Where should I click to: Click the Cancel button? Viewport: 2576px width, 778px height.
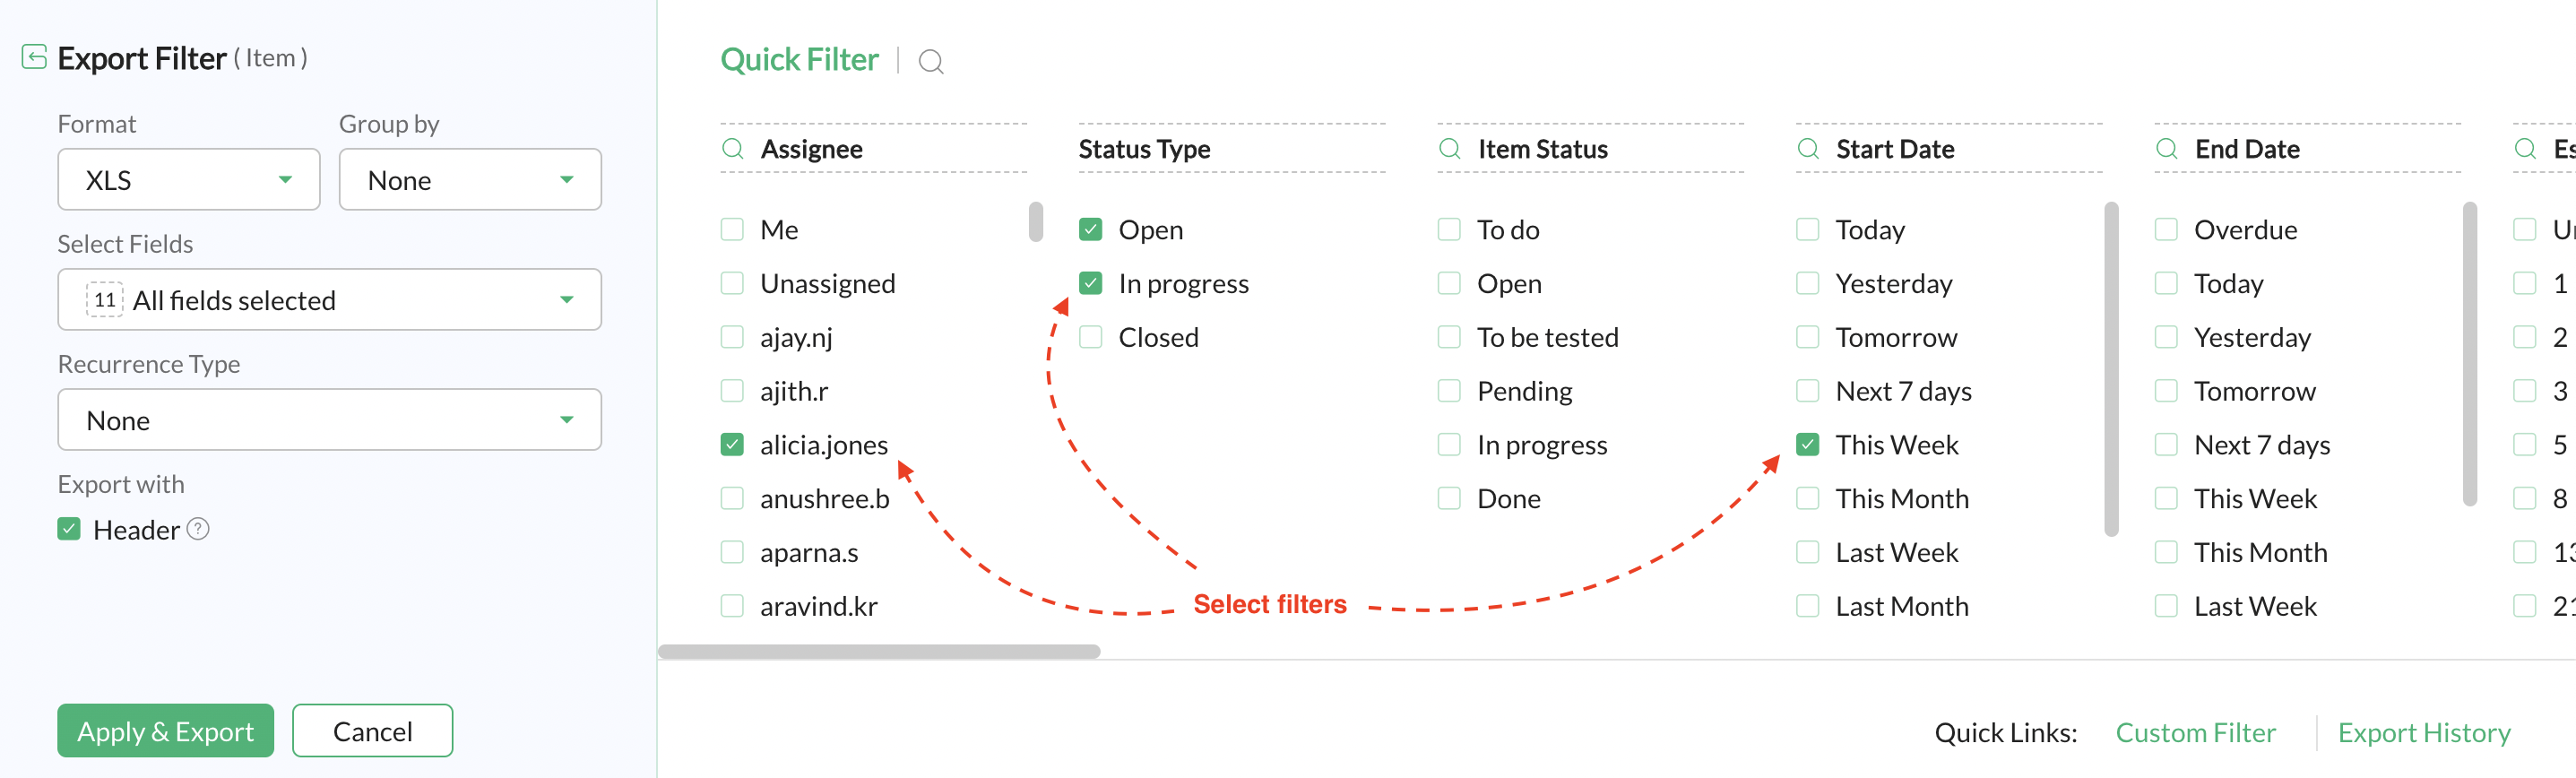tap(372, 731)
